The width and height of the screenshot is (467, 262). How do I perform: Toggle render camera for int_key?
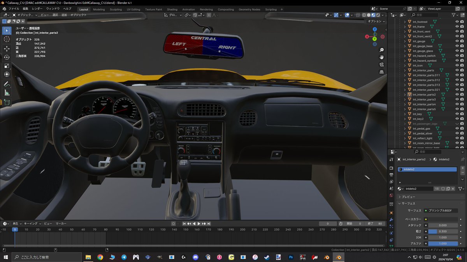(462, 114)
